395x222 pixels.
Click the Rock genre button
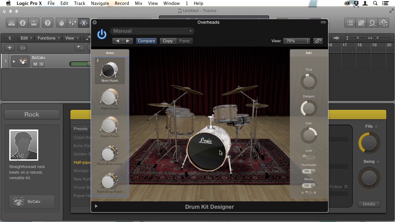32,114
